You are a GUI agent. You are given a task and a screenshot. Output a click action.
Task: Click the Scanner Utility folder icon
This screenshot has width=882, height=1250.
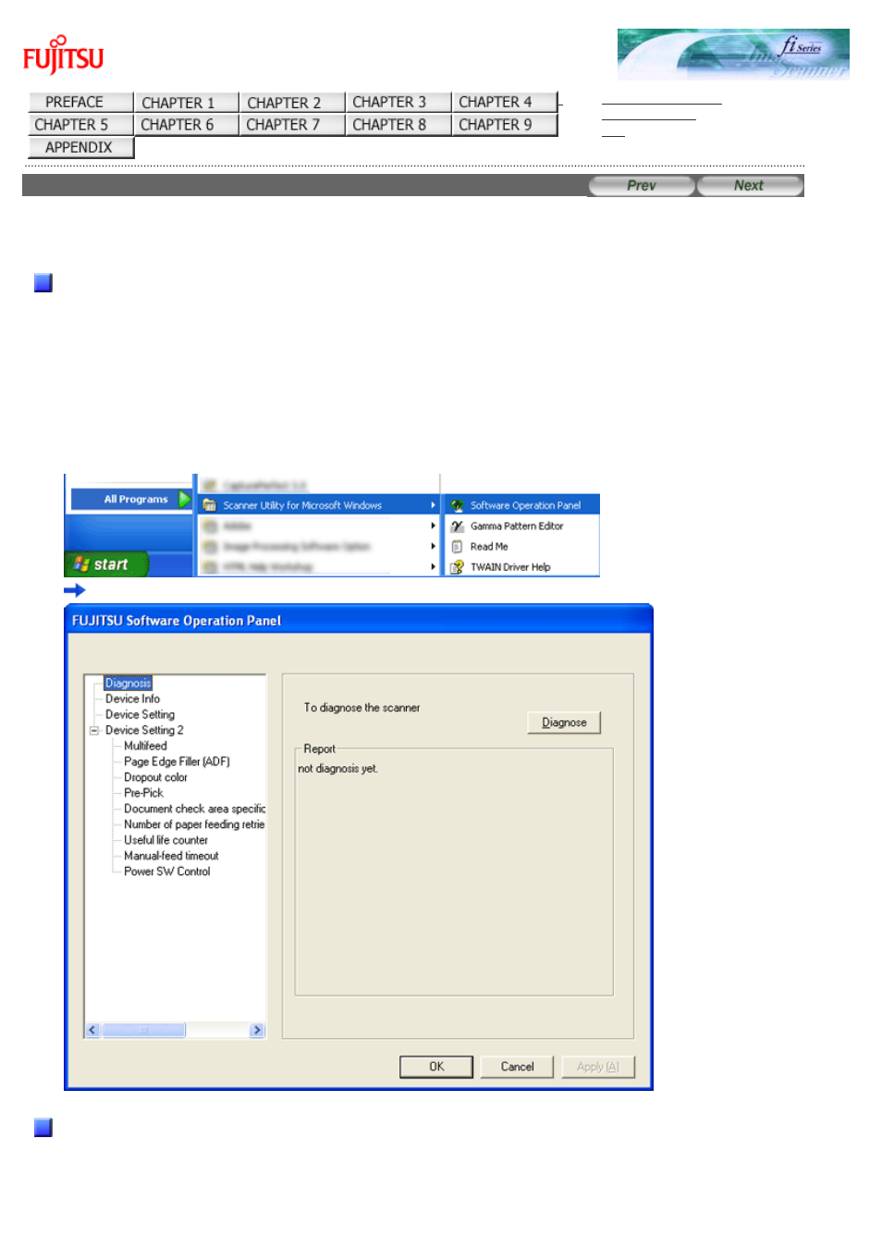click(x=209, y=505)
